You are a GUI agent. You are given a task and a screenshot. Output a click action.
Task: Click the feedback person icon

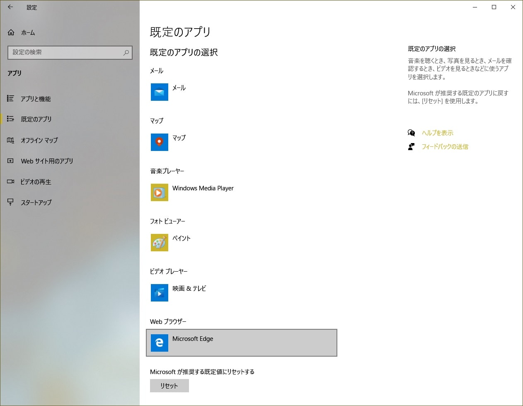coord(411,146)
